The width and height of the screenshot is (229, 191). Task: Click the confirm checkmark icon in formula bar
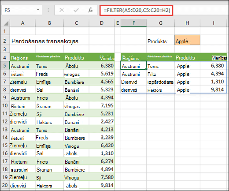76,10
